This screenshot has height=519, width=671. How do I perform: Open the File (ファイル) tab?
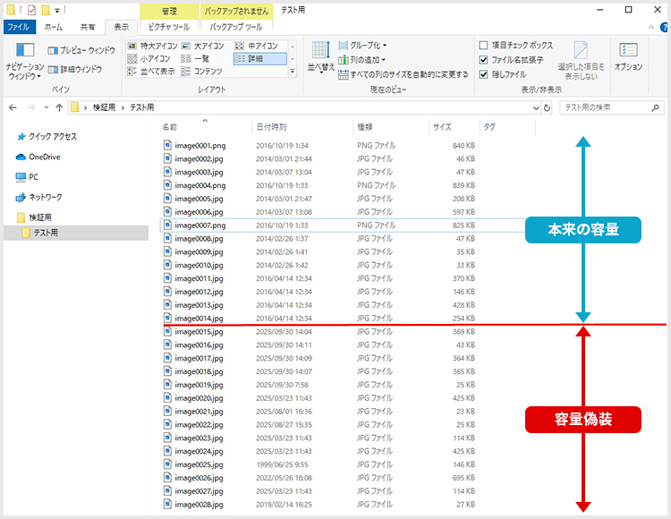pos(19,28)
